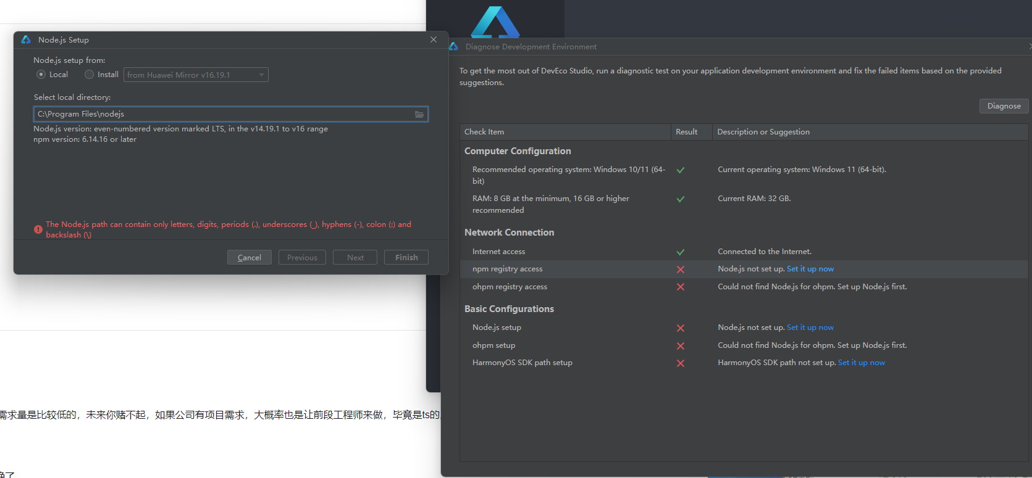1032x478 pixels.
Task: Select the Local radio button
Action: tap(41, 75)
